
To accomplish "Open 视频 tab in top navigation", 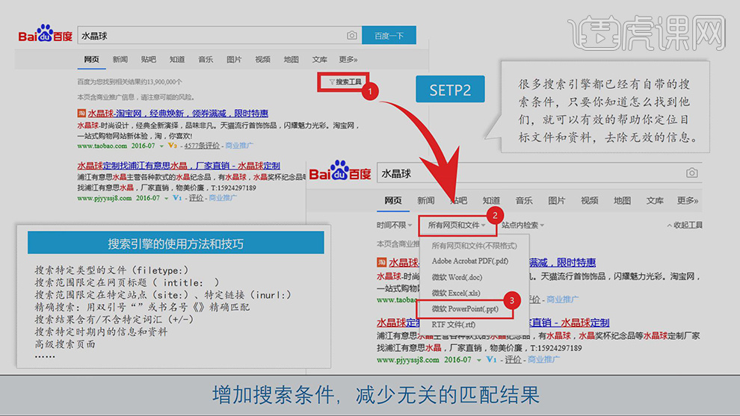I will click(x=262, y=60).
